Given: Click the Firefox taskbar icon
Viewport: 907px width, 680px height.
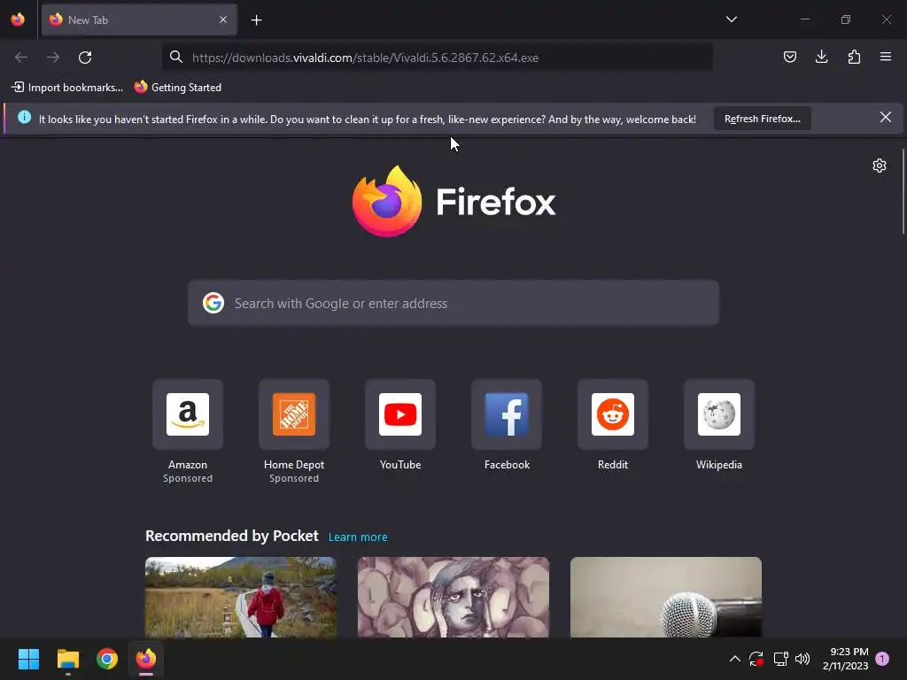Looking at the screenshot, I should point(146,659).
